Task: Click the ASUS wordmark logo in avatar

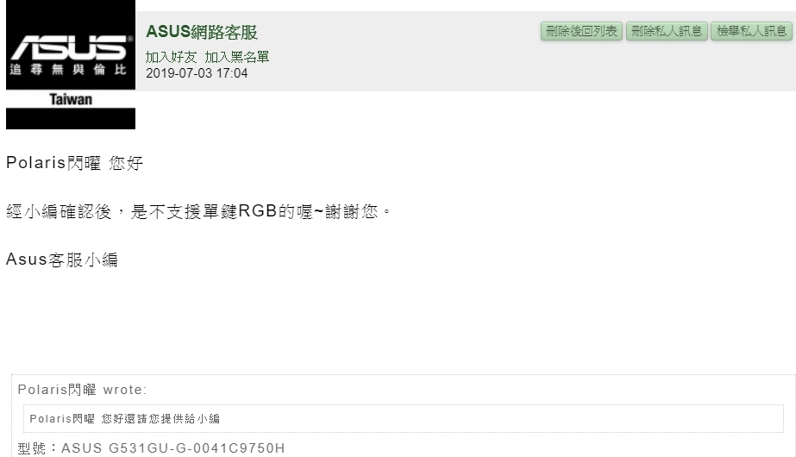Action: coord(71,47)
